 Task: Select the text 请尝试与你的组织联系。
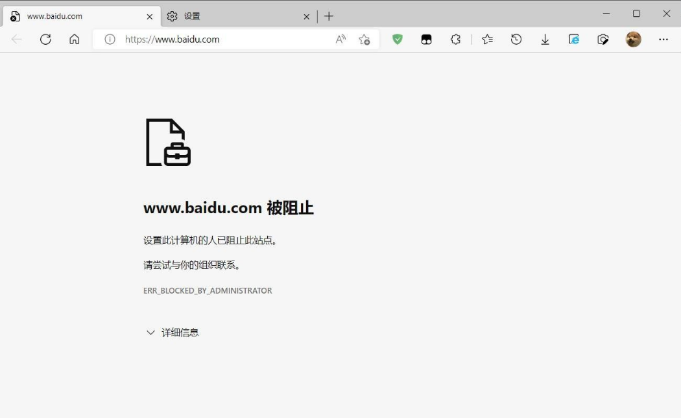(192, 265)
